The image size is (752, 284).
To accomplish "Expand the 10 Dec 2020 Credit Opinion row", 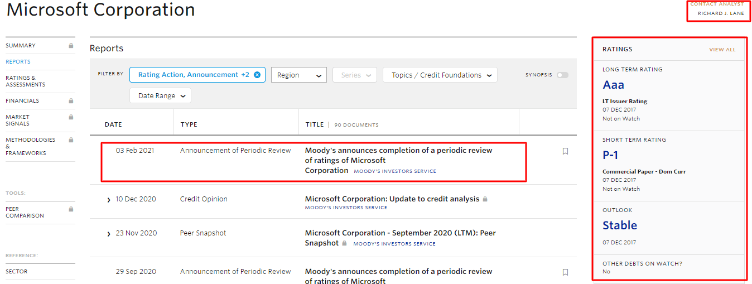I will [109, 200].
